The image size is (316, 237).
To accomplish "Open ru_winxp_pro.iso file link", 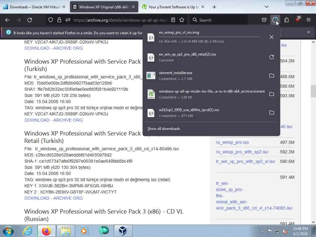I will [x=232, y=142].
